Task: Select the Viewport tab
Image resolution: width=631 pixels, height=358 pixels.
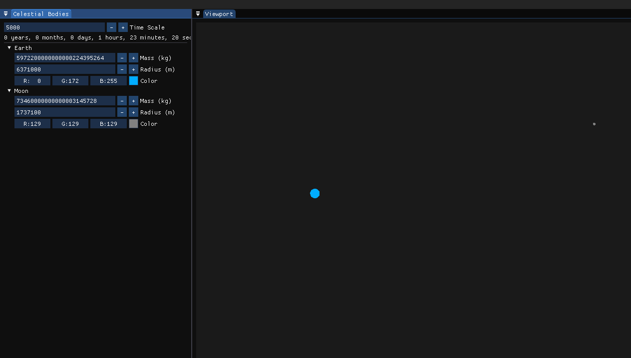Action: [219, 14]
